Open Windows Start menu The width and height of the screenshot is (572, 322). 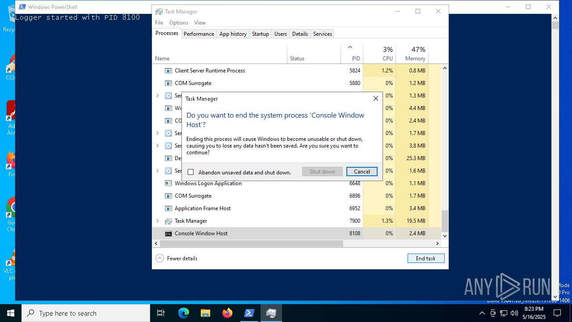pyautogui.click(x=11, y=313)
